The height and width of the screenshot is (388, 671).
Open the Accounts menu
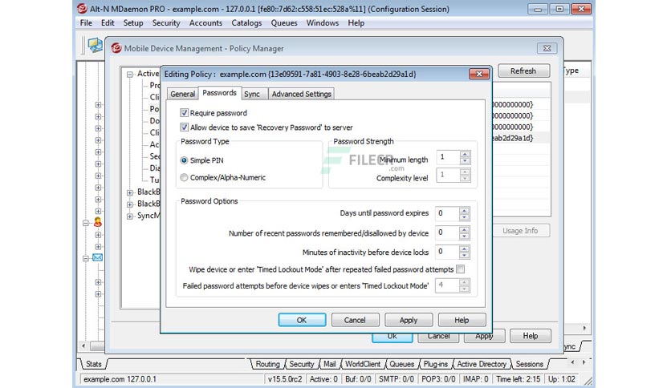click(205, 23)
